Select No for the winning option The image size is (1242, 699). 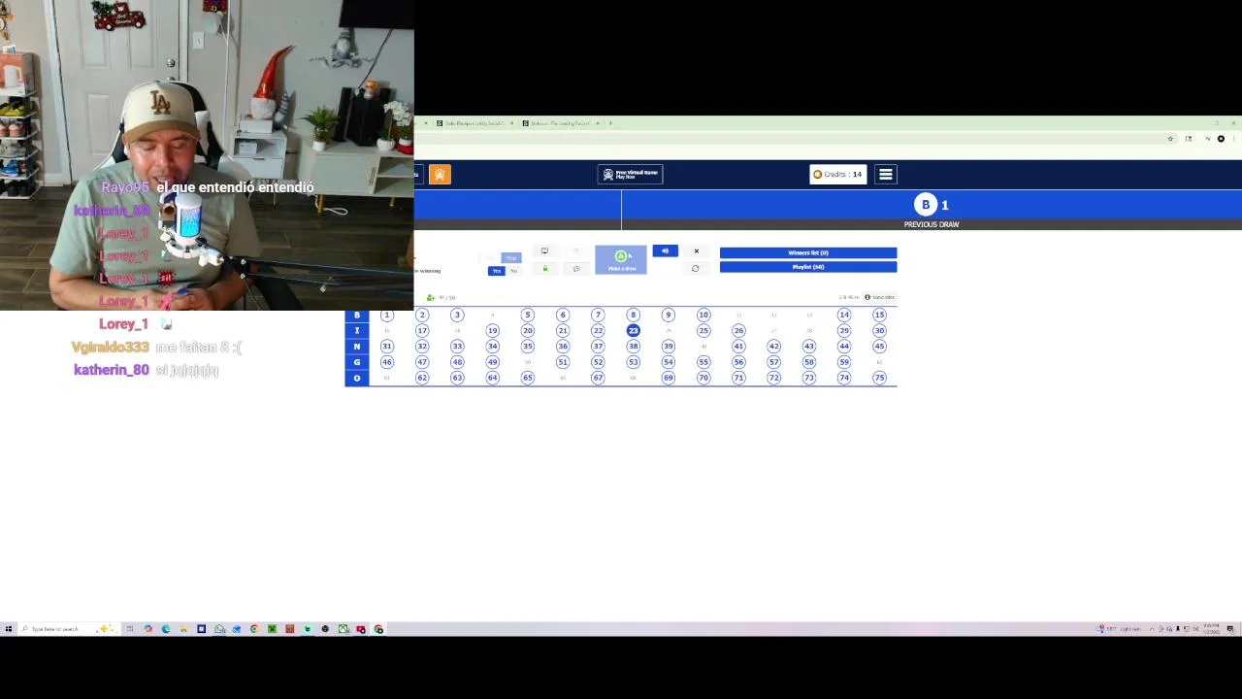coord(513,271)
